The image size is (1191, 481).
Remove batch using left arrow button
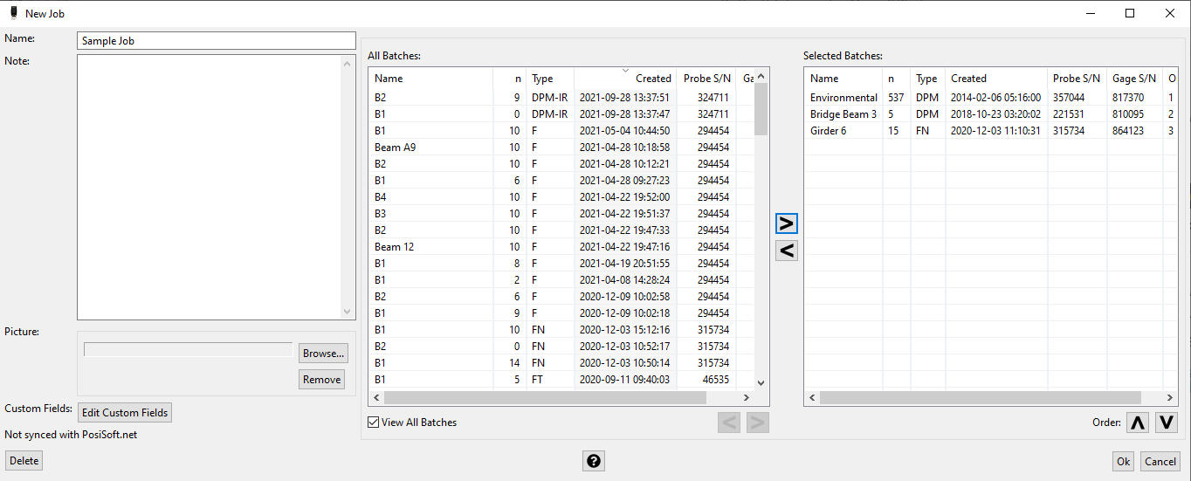click(x=786, y=251)
